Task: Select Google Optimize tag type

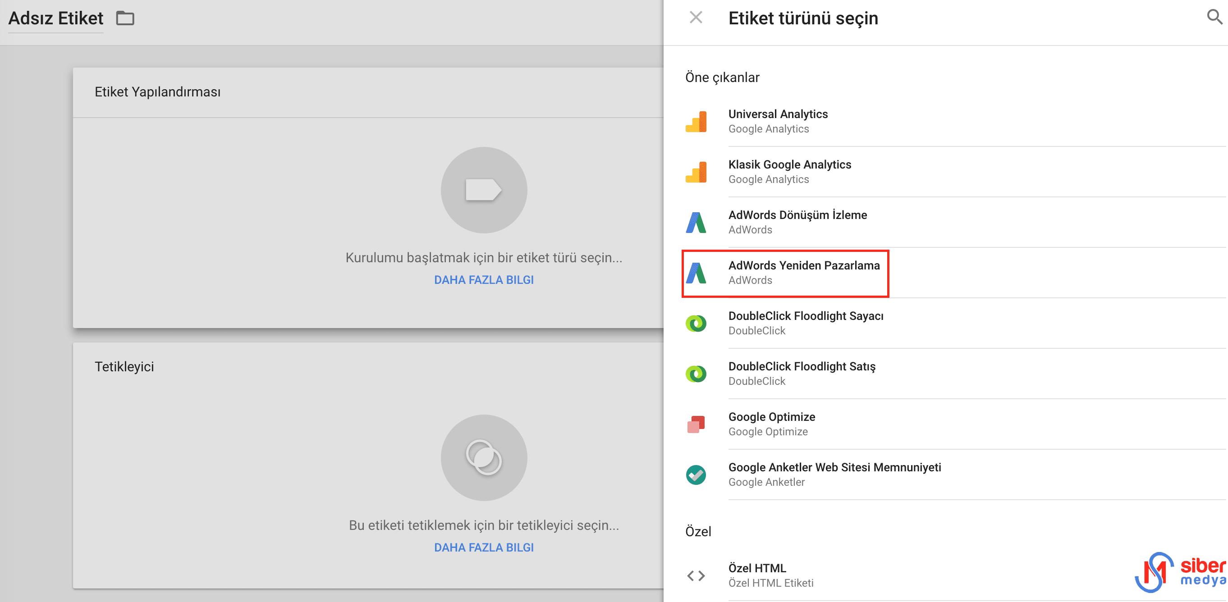Action: (955, 424)
